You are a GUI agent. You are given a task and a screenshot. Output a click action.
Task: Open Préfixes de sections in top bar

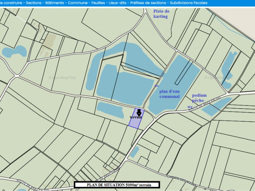[148, 3]
